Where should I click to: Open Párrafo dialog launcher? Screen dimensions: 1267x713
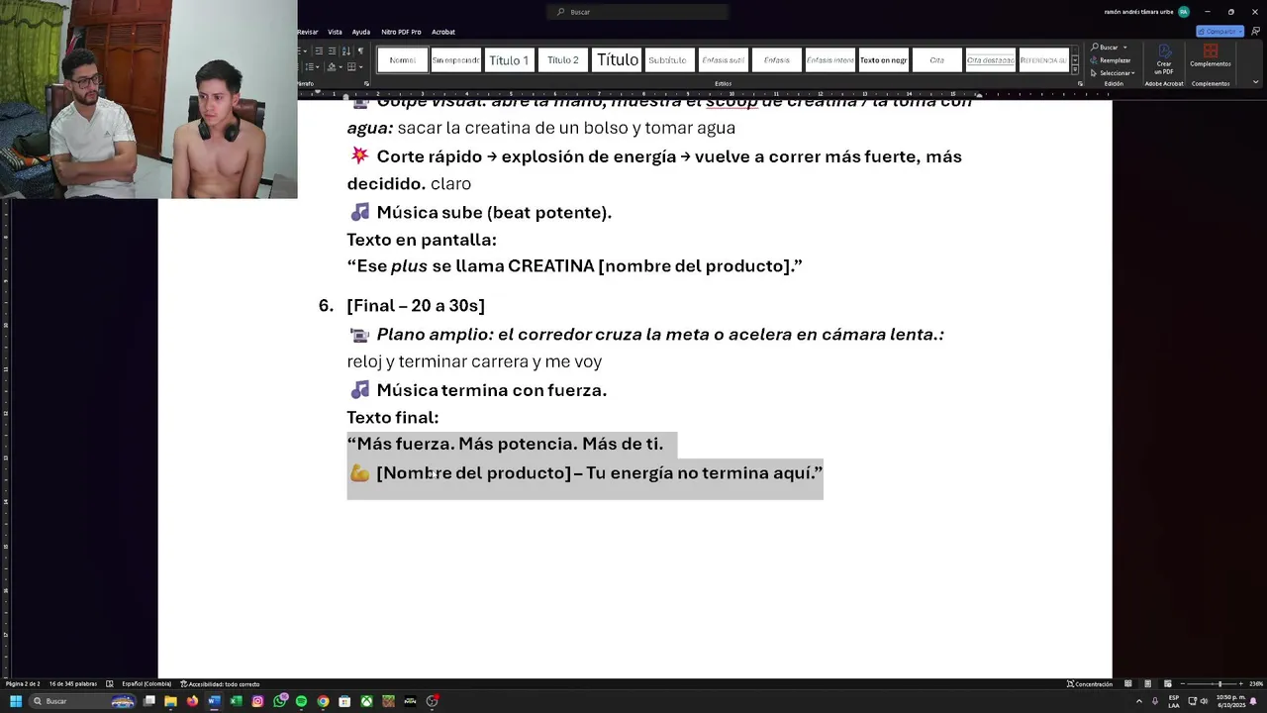366,83
